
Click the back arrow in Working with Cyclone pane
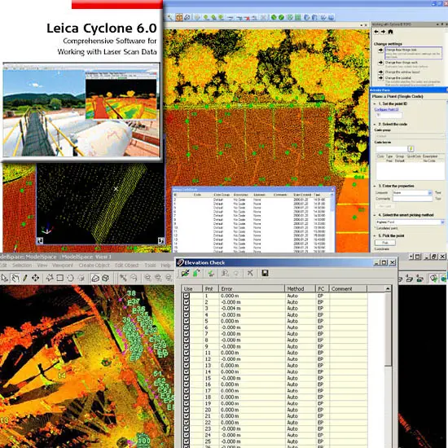tap(376, 32)
